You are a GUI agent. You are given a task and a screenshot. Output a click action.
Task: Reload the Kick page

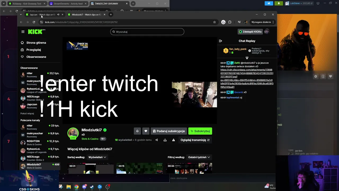pos(34,22)
